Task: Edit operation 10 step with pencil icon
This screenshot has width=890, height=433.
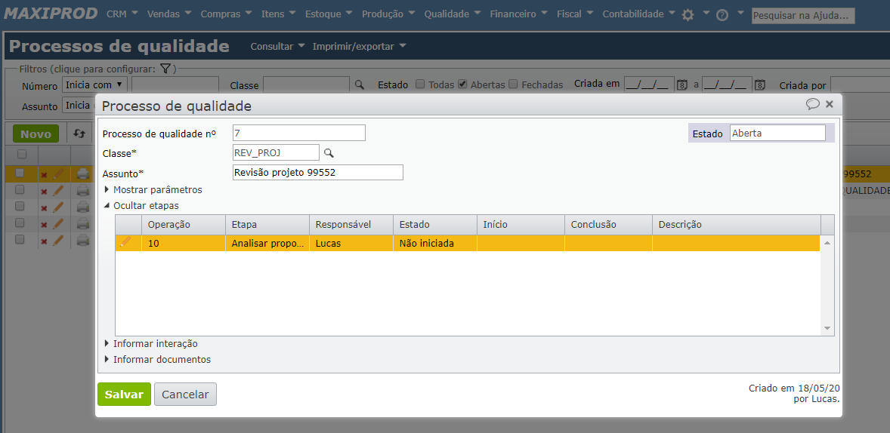Action: coord(125,243)
